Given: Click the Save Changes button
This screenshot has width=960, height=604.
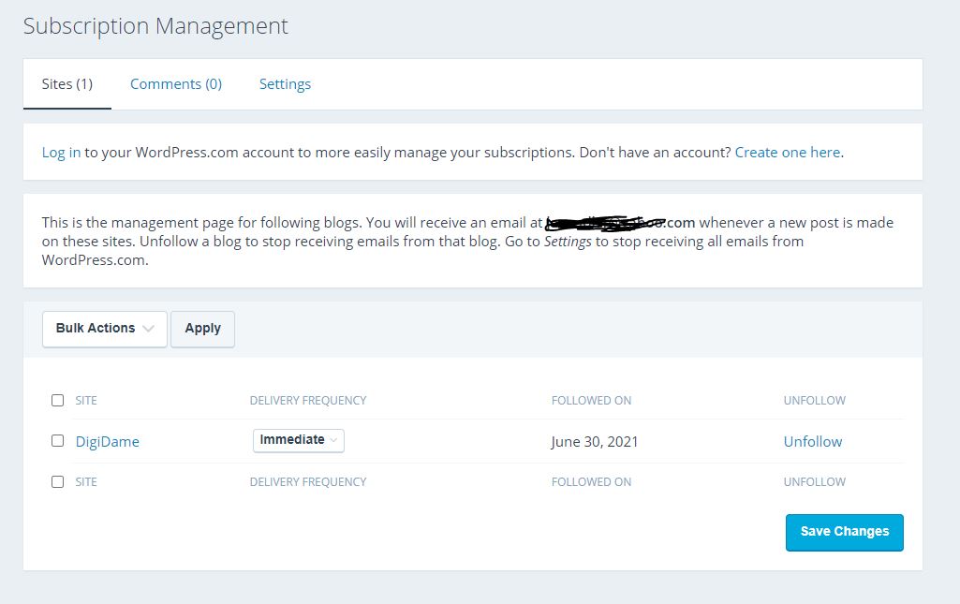Looking at the screenshot, I should click(844, 532).
